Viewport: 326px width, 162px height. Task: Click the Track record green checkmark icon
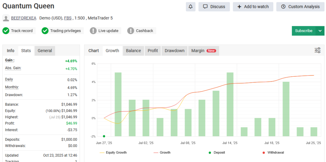(6, 31)
